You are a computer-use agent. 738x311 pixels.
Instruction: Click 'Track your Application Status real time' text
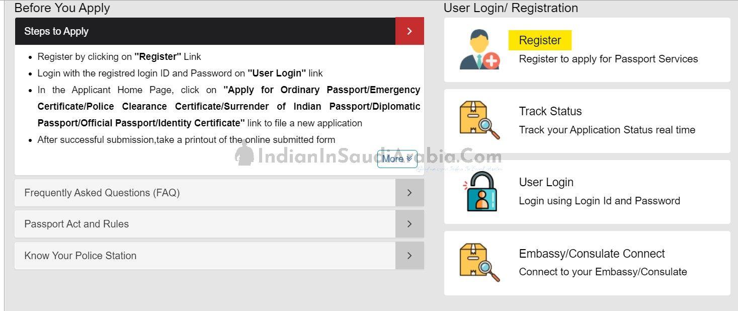(x=607, y=130)
